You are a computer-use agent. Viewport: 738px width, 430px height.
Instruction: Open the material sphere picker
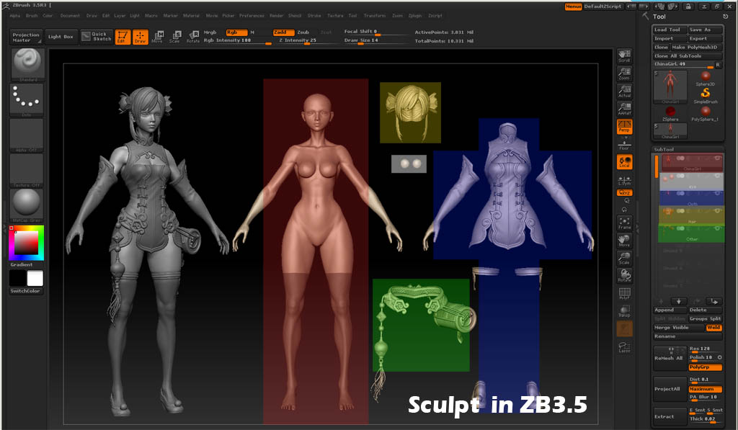click(x=27, y=205)
